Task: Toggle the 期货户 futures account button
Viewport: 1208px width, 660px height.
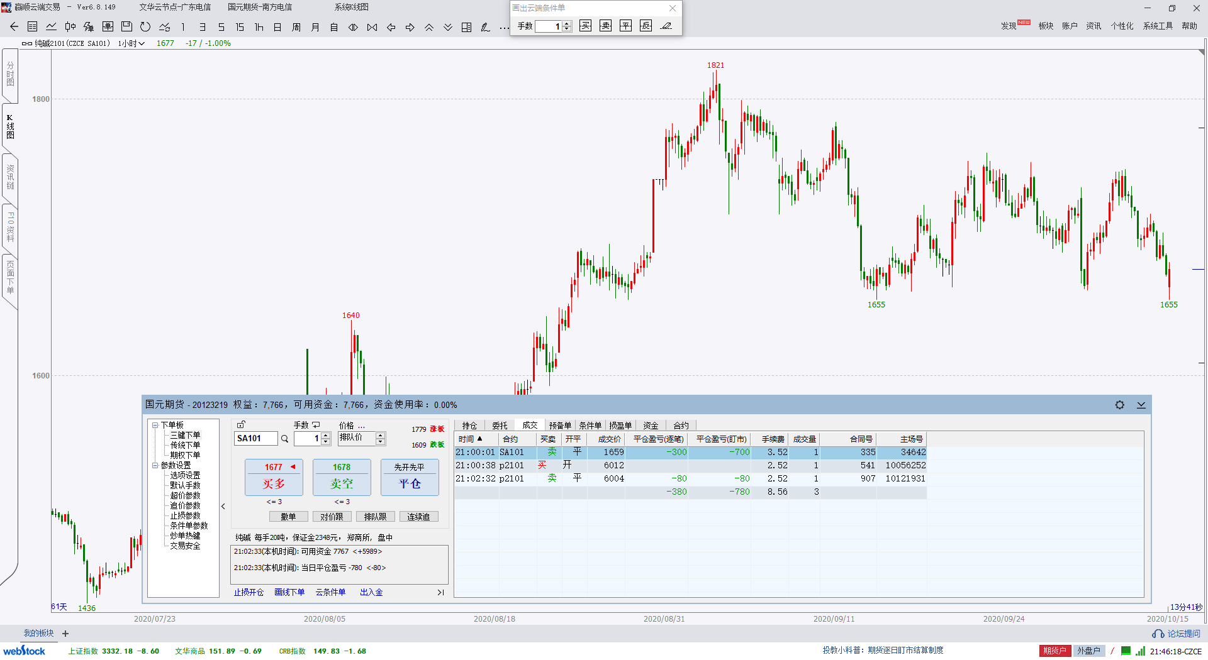Action: pyautogui.click(x=1054, y=651)
